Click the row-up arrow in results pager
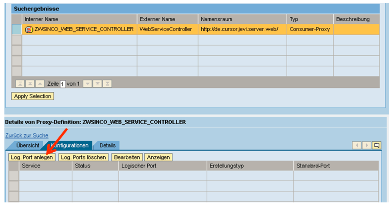 click(x=40, y=84)
